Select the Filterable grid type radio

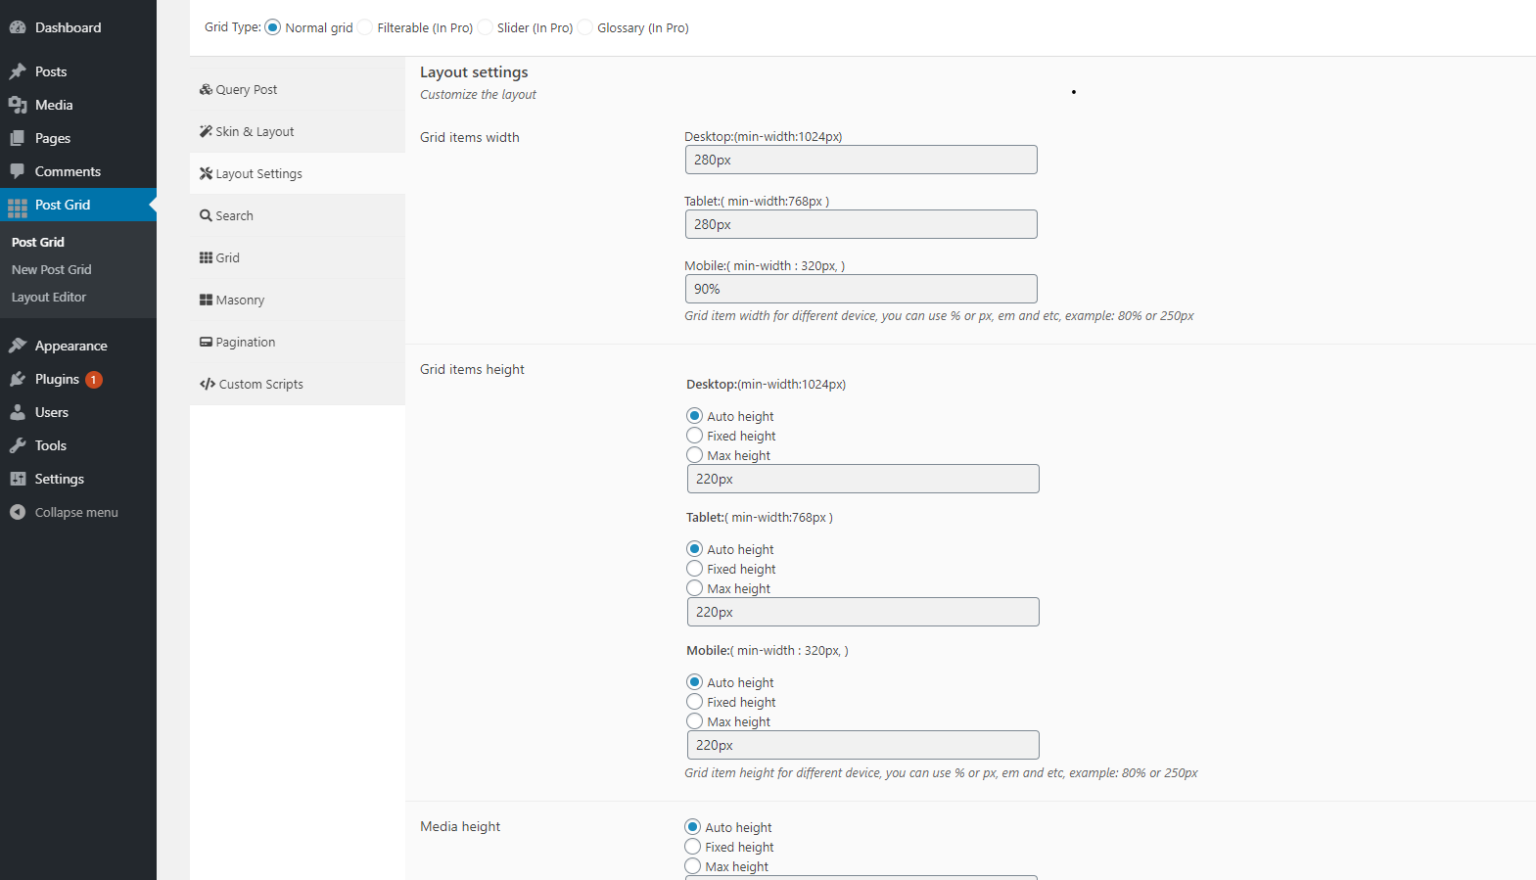pos(365,27)
